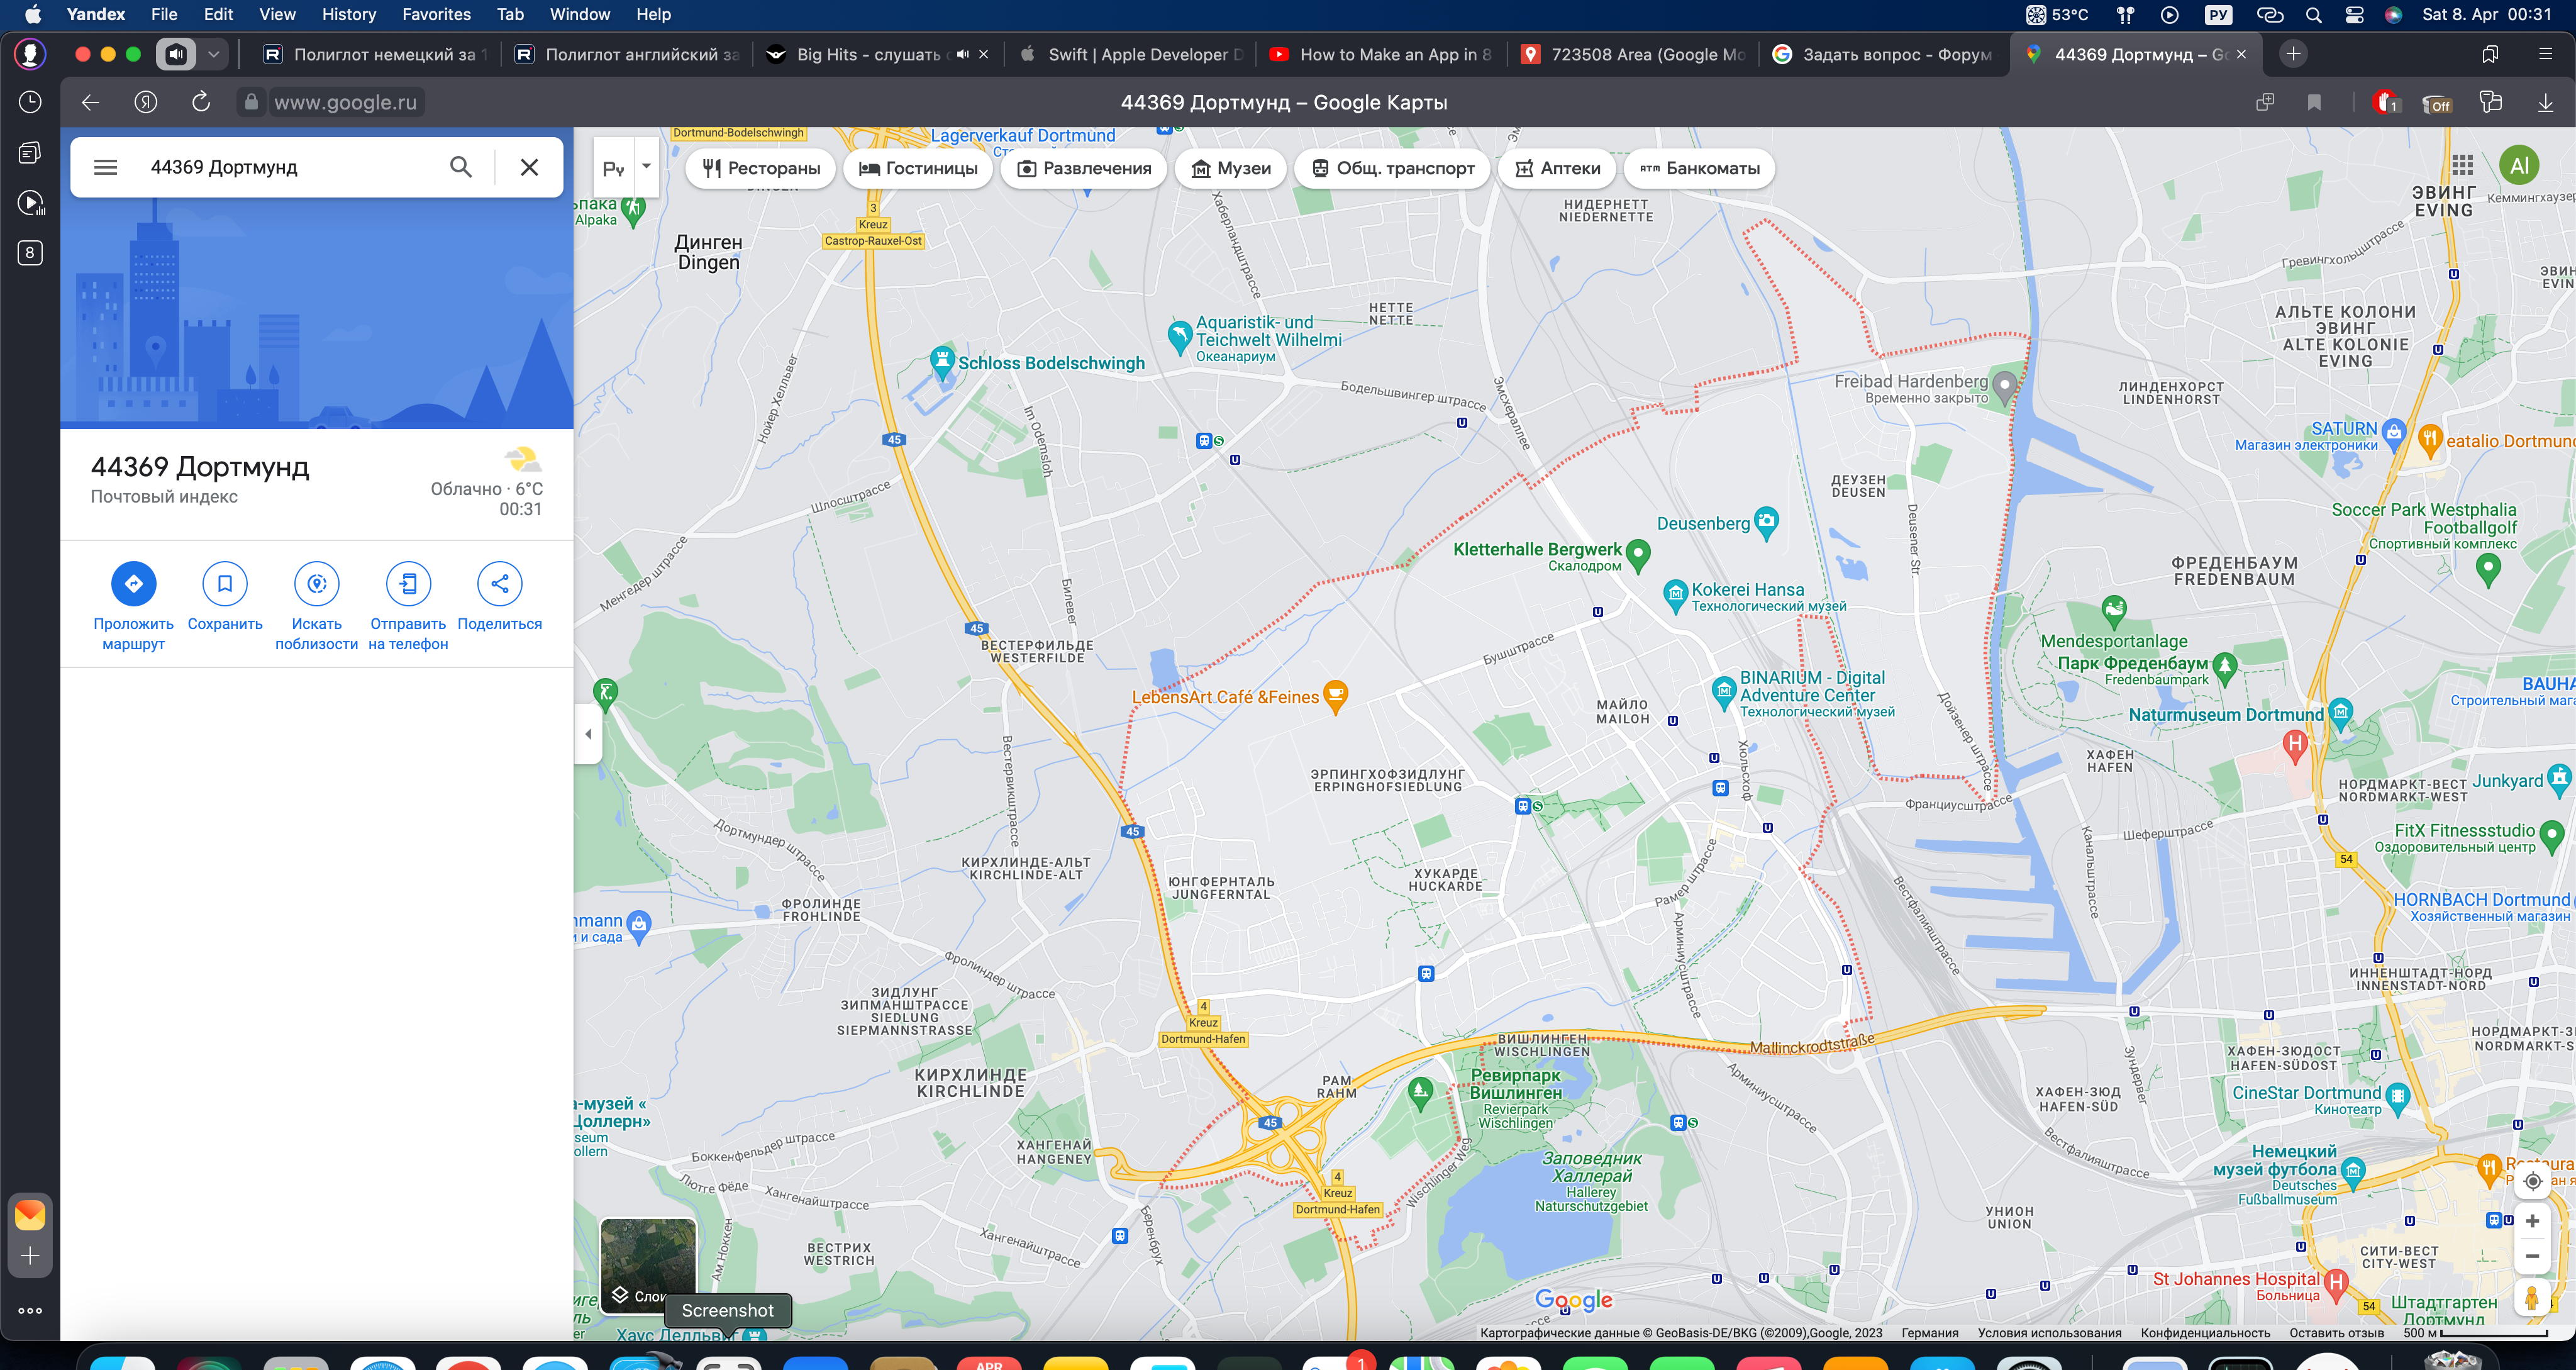Zoom in with the plus button
The image size is (2576, 1370).
2533,1221
